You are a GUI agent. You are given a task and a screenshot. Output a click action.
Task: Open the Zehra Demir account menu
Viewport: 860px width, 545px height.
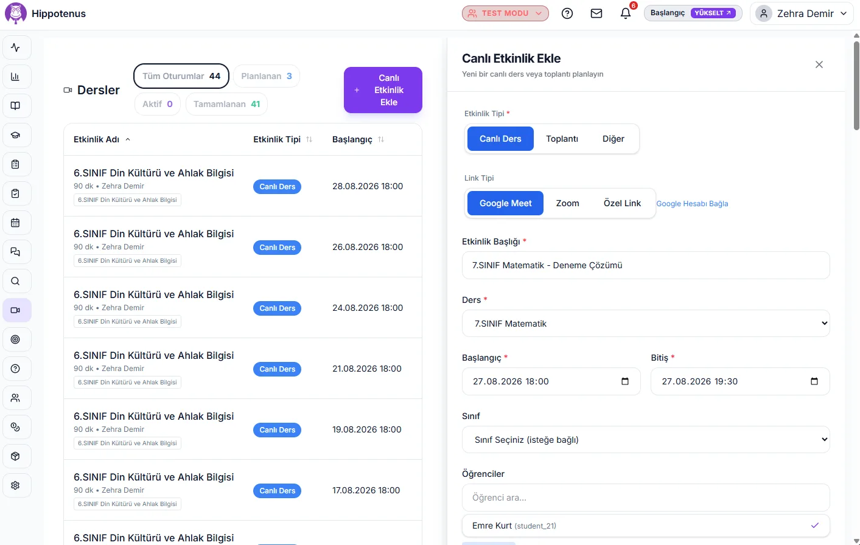click(x=802, y=13)
